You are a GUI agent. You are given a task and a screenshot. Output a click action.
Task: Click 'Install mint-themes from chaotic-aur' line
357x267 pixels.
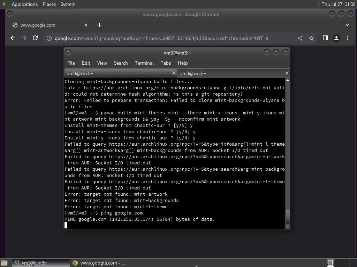[x=129, y=125]
